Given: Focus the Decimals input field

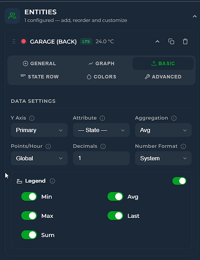Looking at the screenshot, I should pos(101,158).
